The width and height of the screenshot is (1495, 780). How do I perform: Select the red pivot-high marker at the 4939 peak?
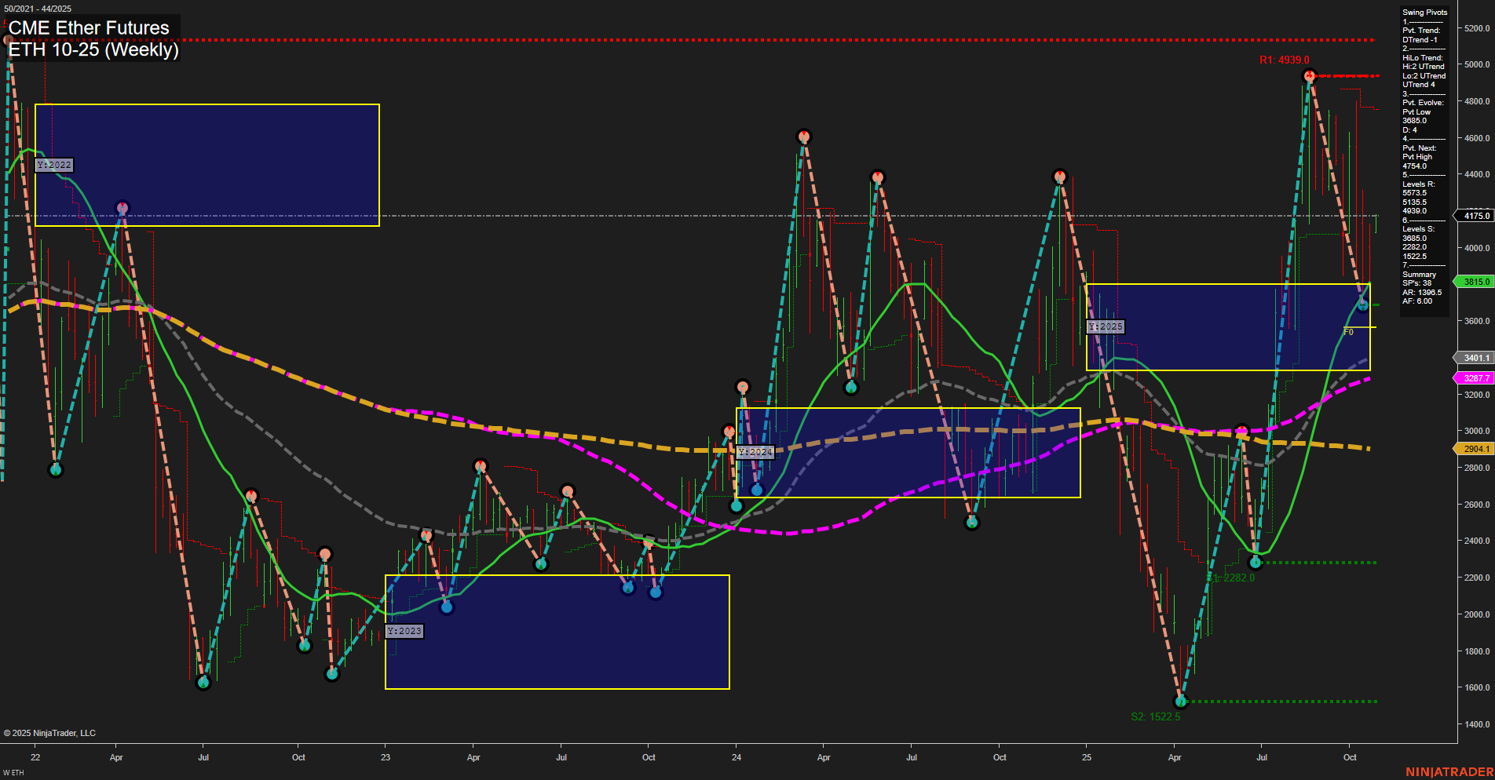[x=1308, y=75]
